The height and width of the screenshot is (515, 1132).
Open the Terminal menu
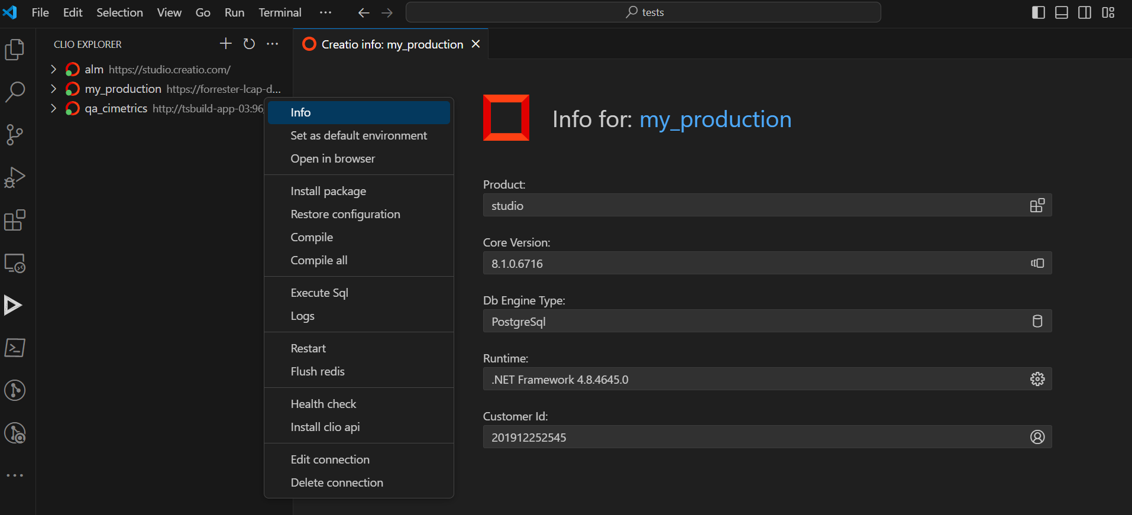click(x=280, y=12)
